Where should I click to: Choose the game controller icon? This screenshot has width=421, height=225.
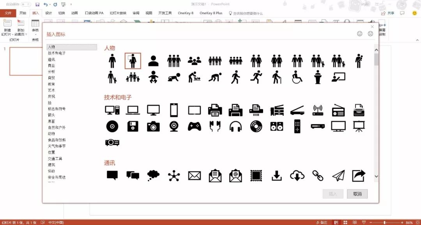point(194,126)
